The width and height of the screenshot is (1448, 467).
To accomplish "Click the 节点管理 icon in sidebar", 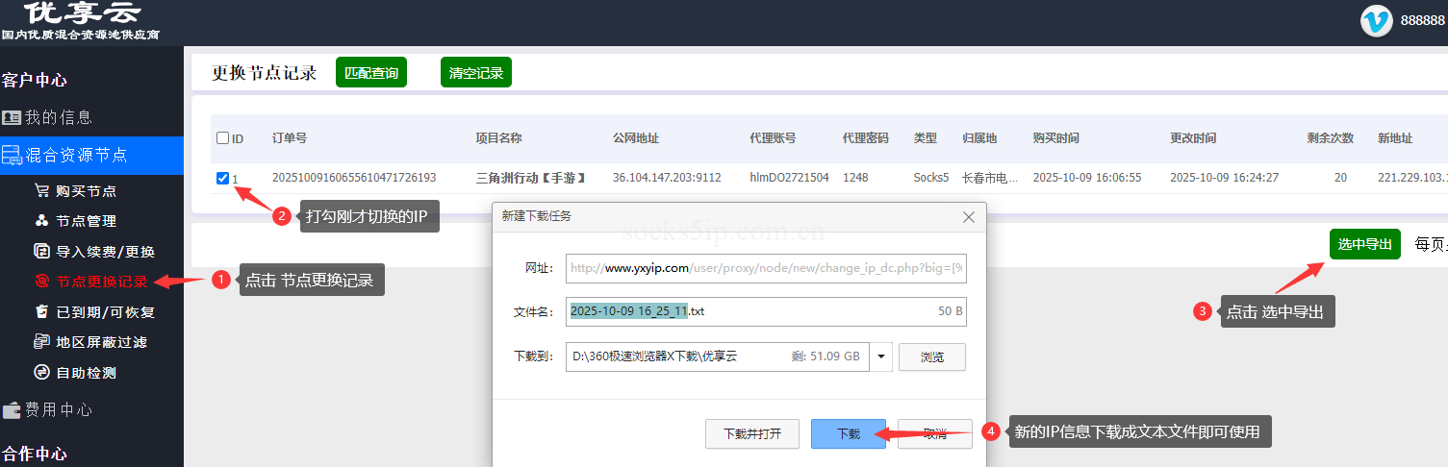I will 41,221.
